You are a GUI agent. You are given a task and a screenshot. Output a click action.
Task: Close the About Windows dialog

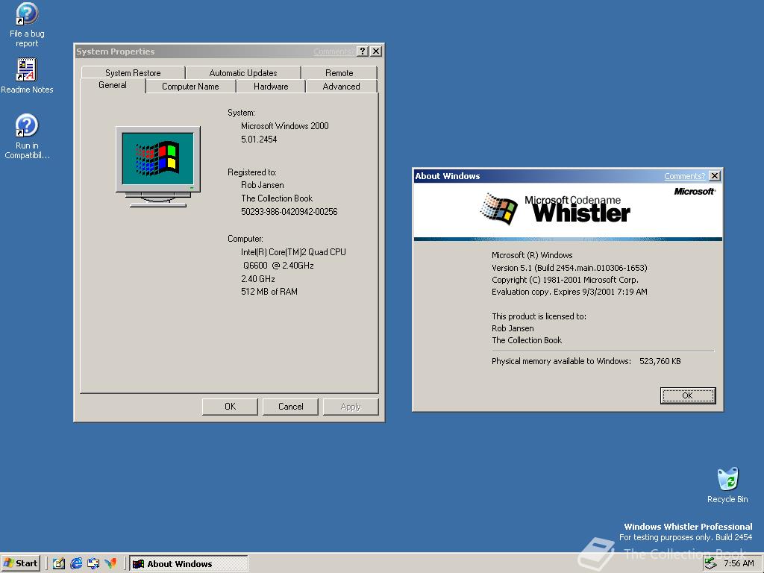715,176
